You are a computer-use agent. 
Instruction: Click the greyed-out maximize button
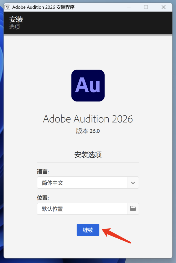pos(146,7)
